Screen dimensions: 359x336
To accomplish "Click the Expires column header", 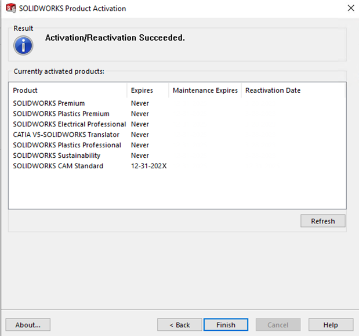I will tap(148, 91).
